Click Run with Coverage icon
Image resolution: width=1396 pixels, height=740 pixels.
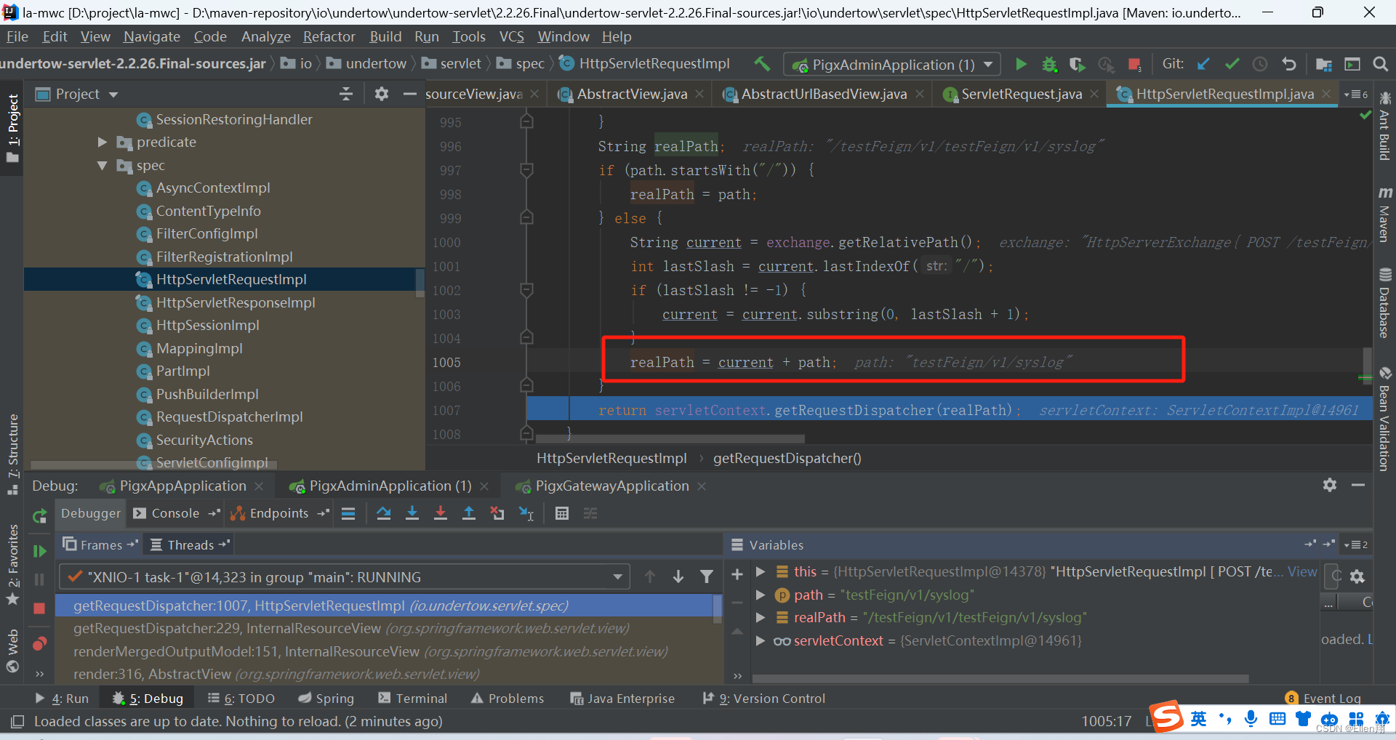pyautogui.click(x=1078, y=64)
